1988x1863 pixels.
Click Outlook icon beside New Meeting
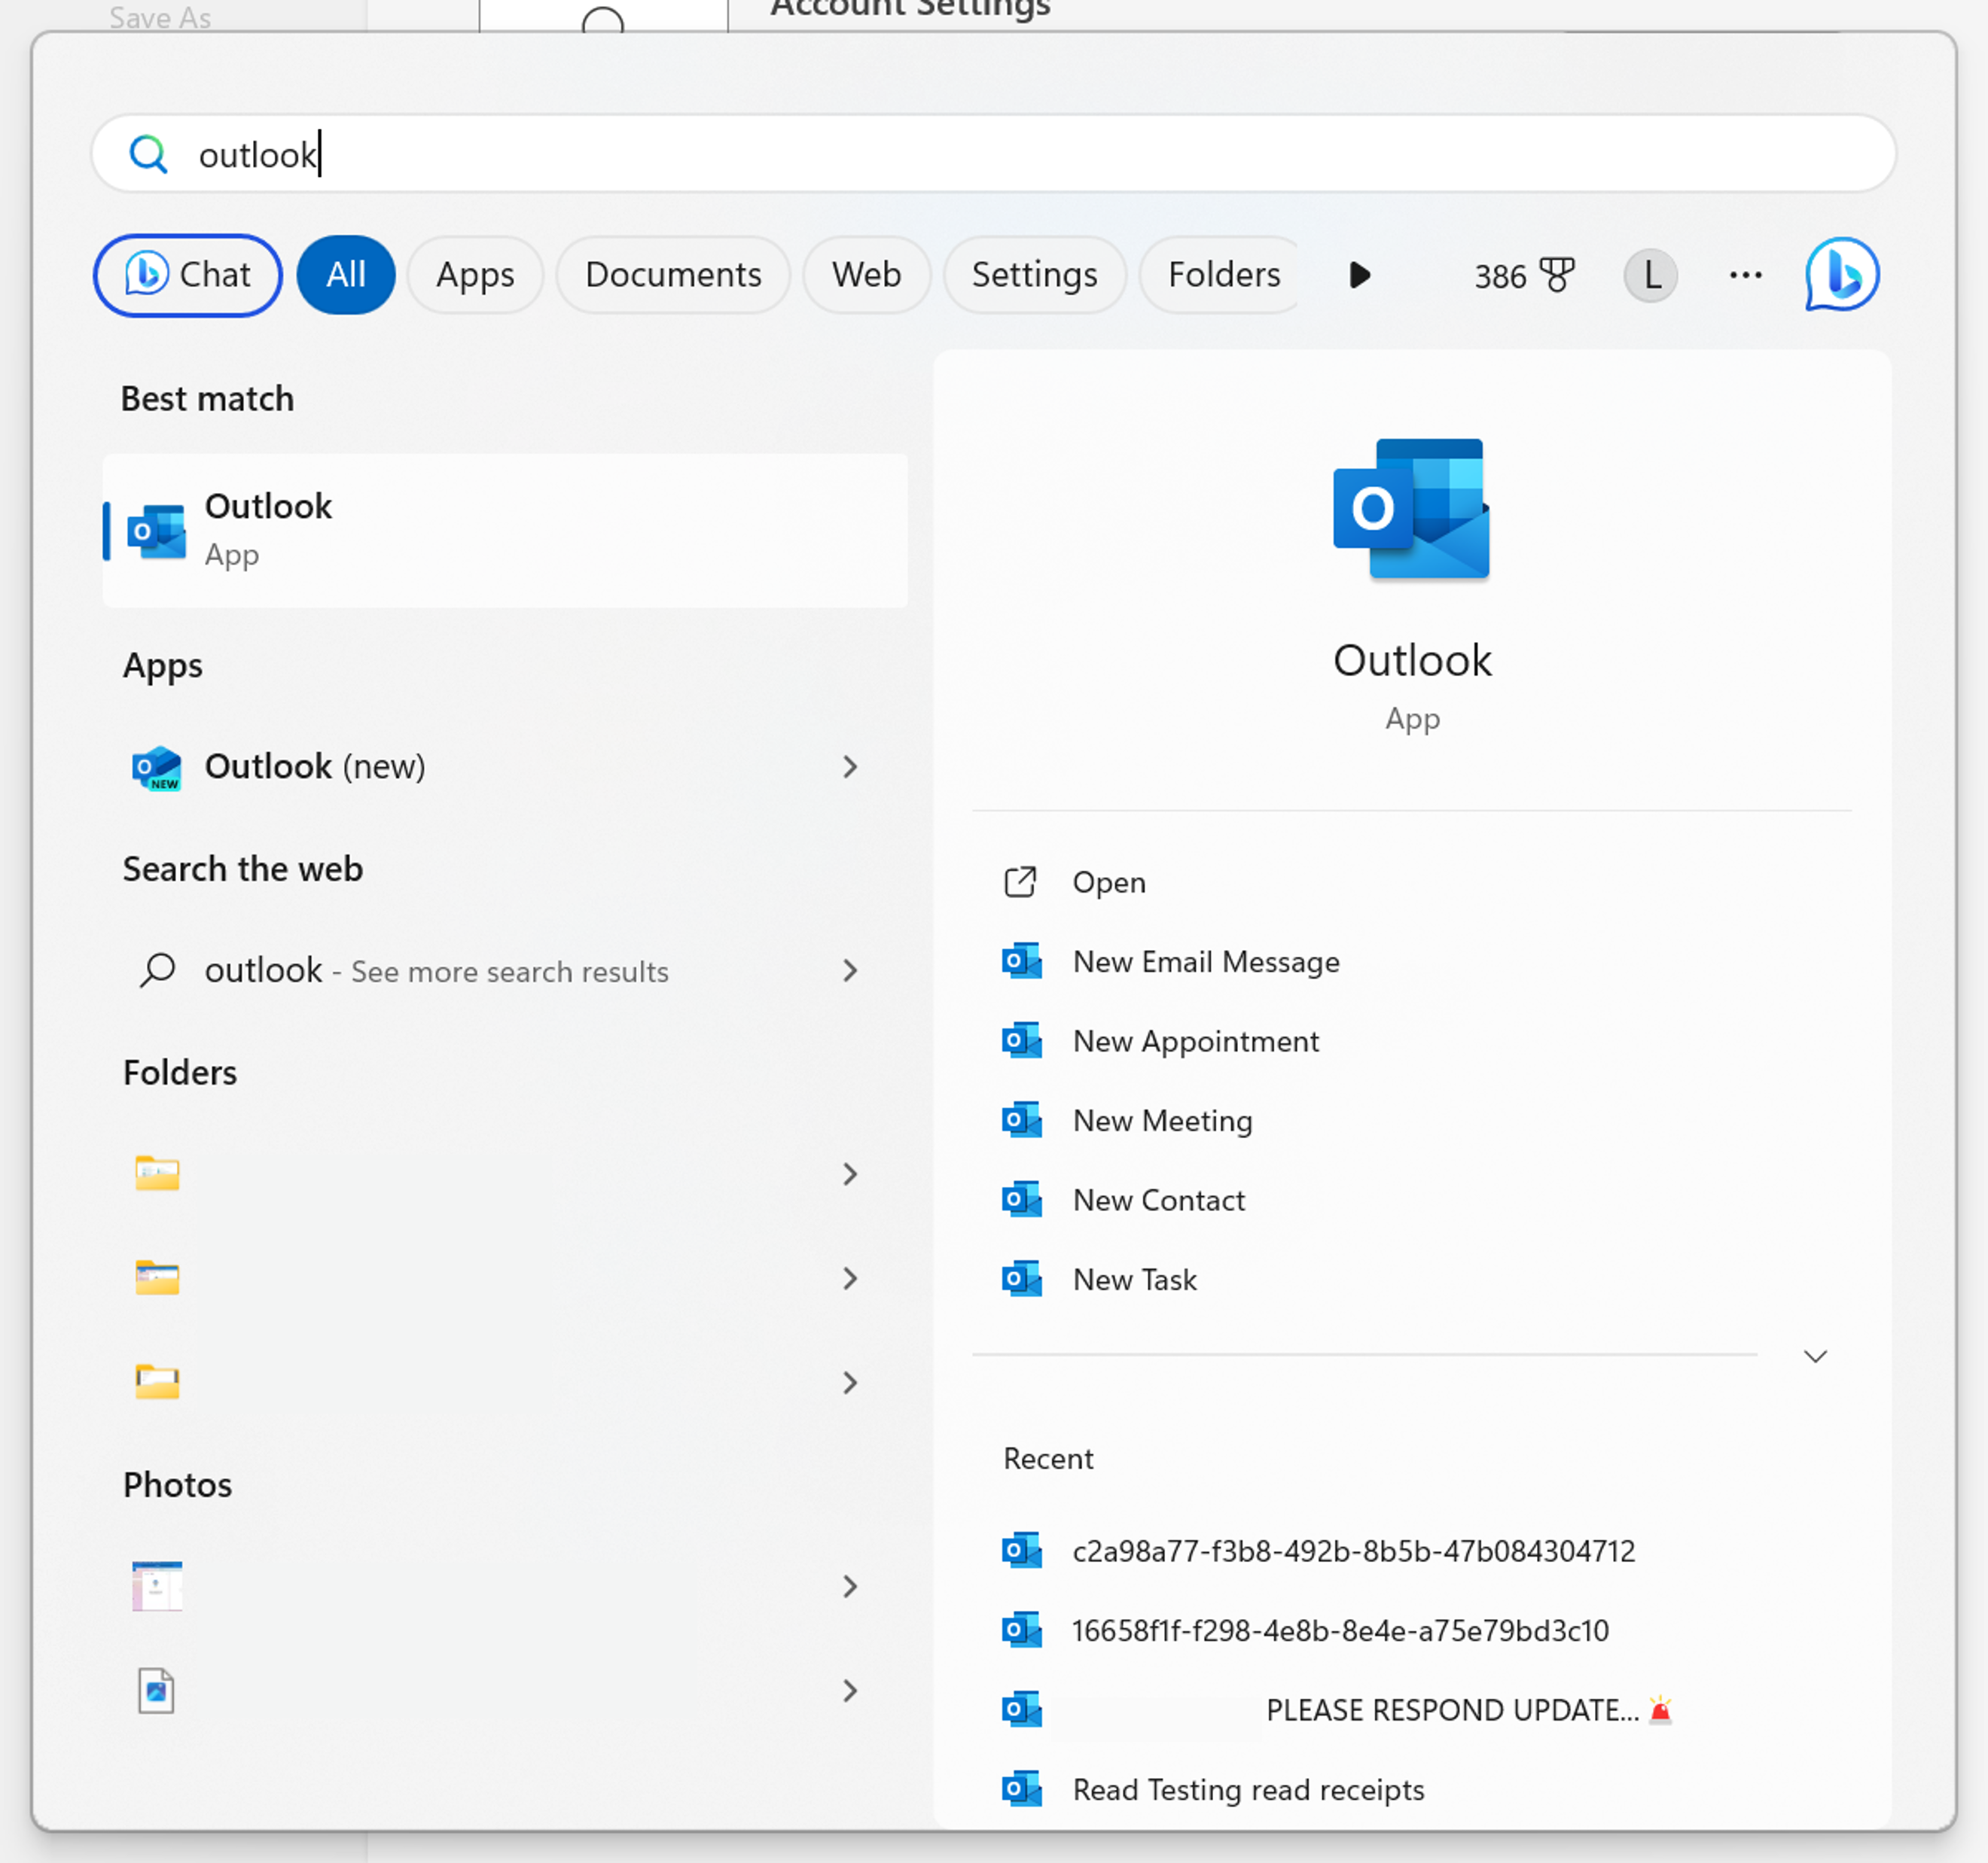click(x=1021, y=1120)
